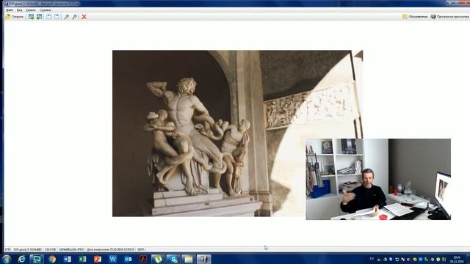Screen dimensions: 470x264
Task: Open the green uTorrent-style taskbar icon
Action: 159,259
